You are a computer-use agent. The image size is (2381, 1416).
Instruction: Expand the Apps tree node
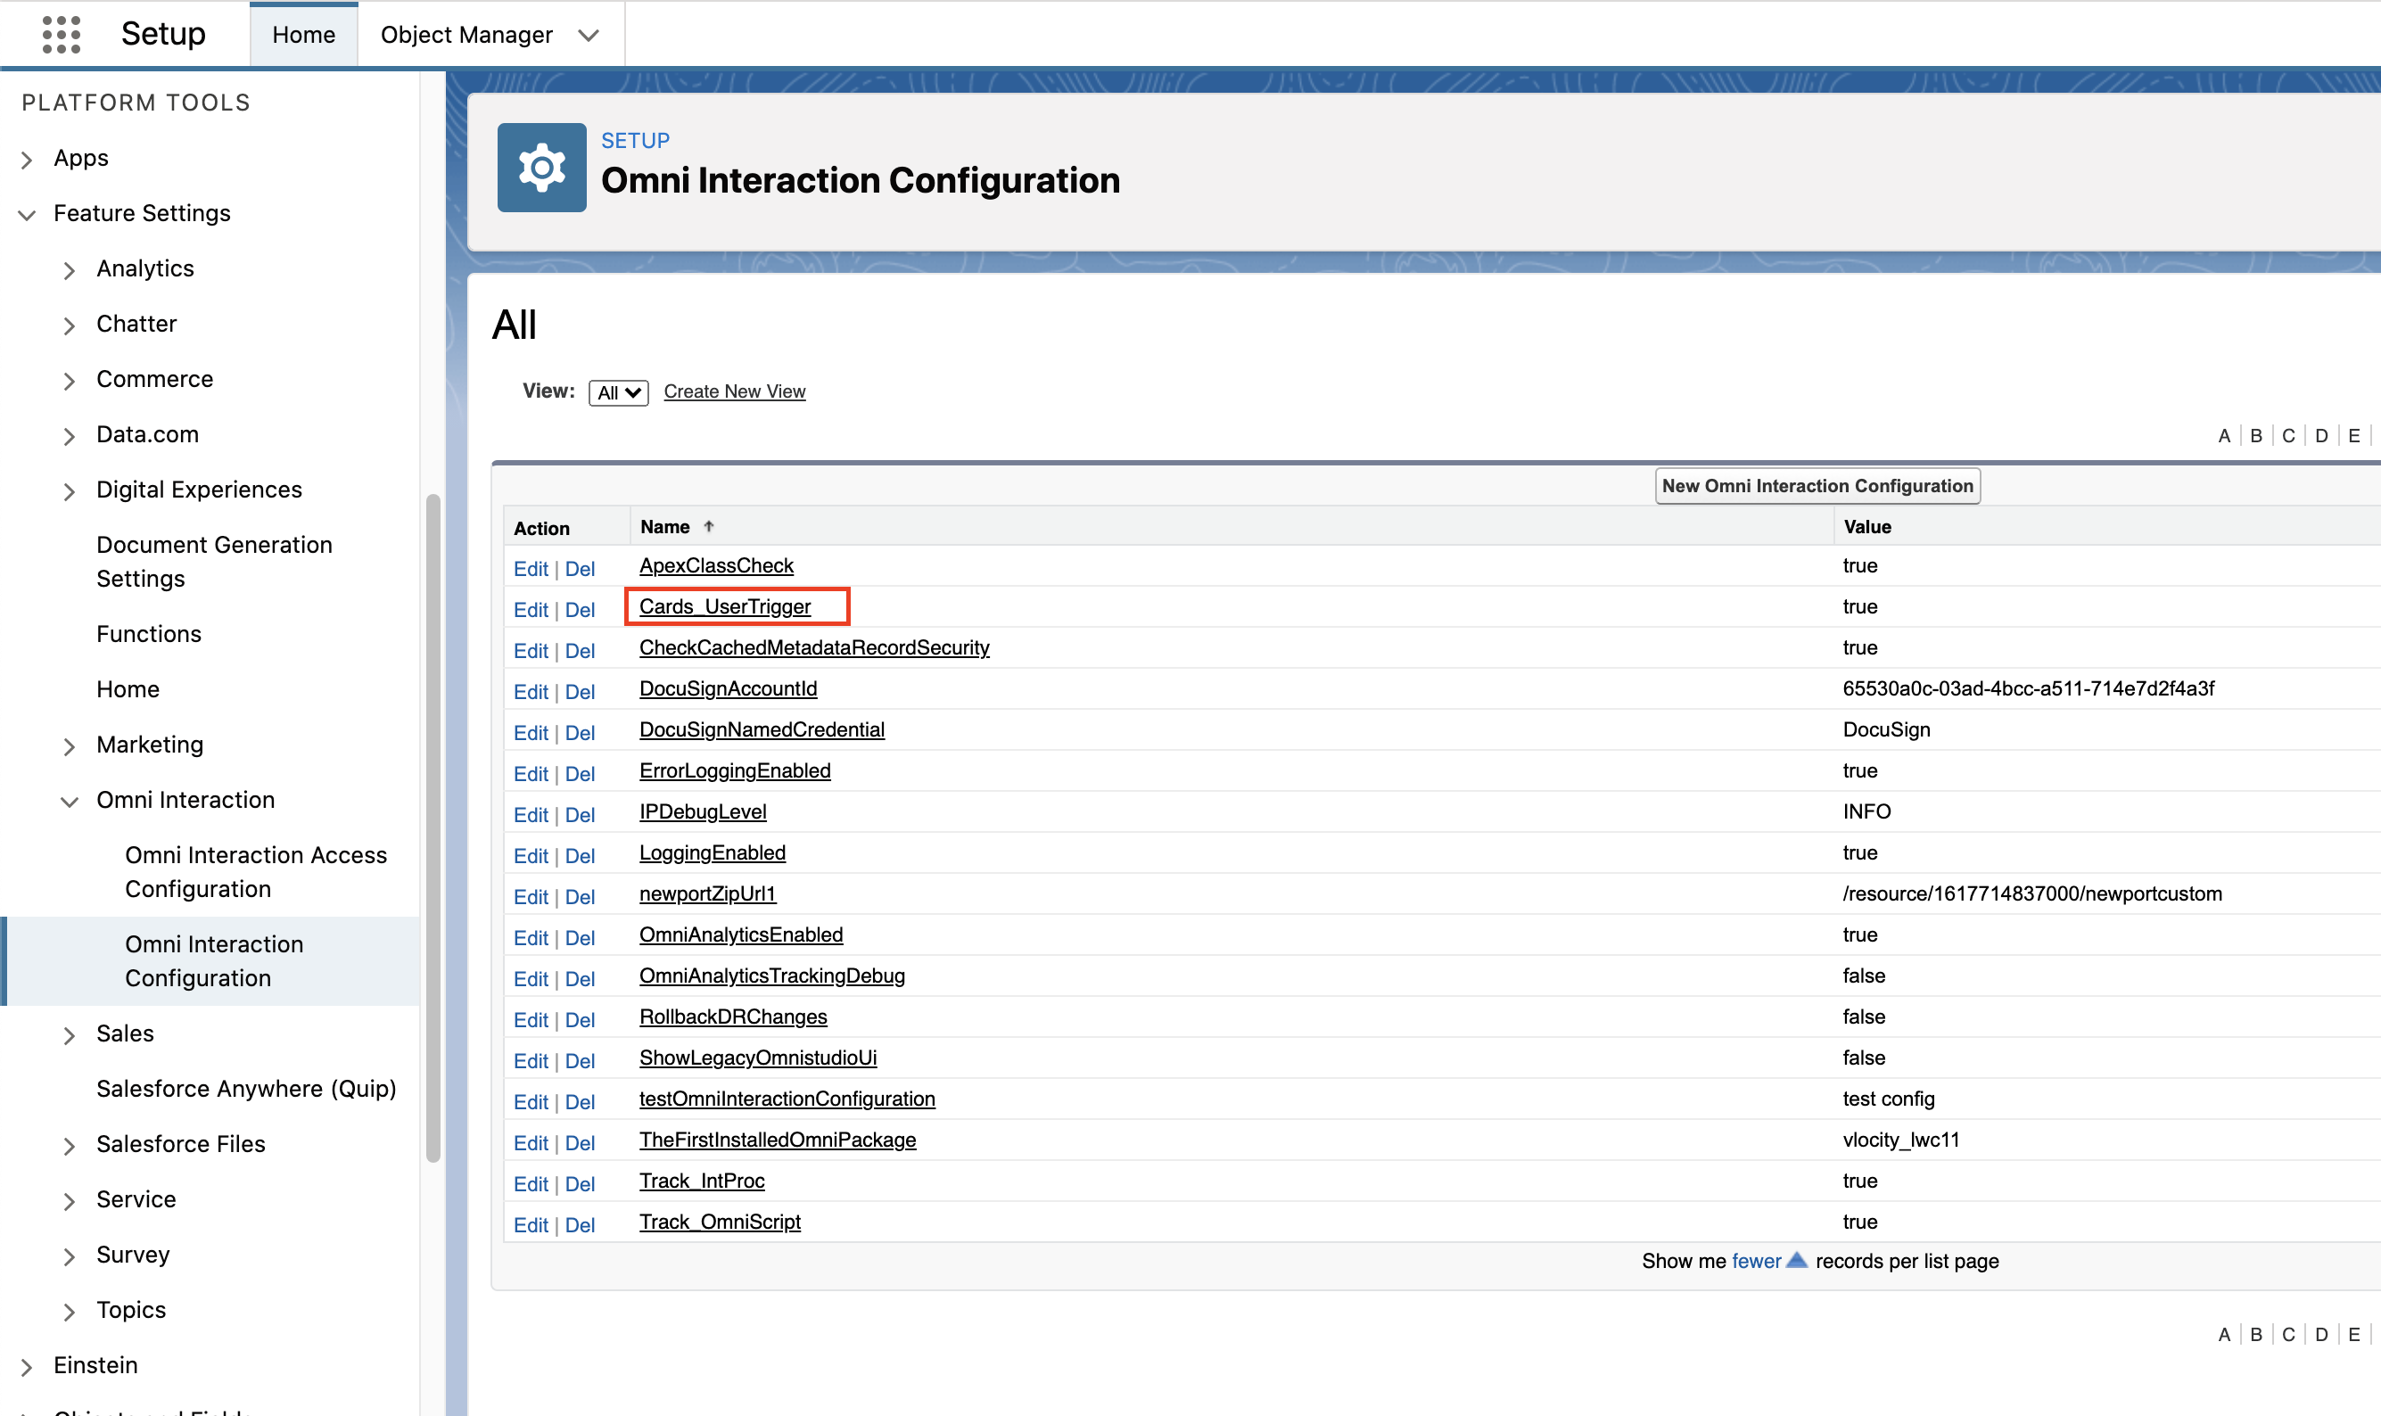(27, 160)
